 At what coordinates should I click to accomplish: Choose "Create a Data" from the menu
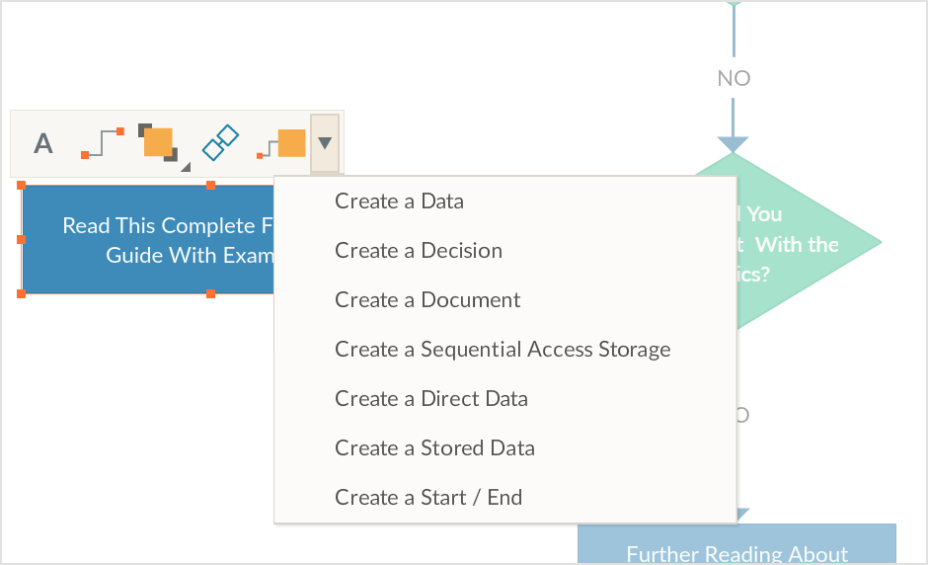click(399, 202)
